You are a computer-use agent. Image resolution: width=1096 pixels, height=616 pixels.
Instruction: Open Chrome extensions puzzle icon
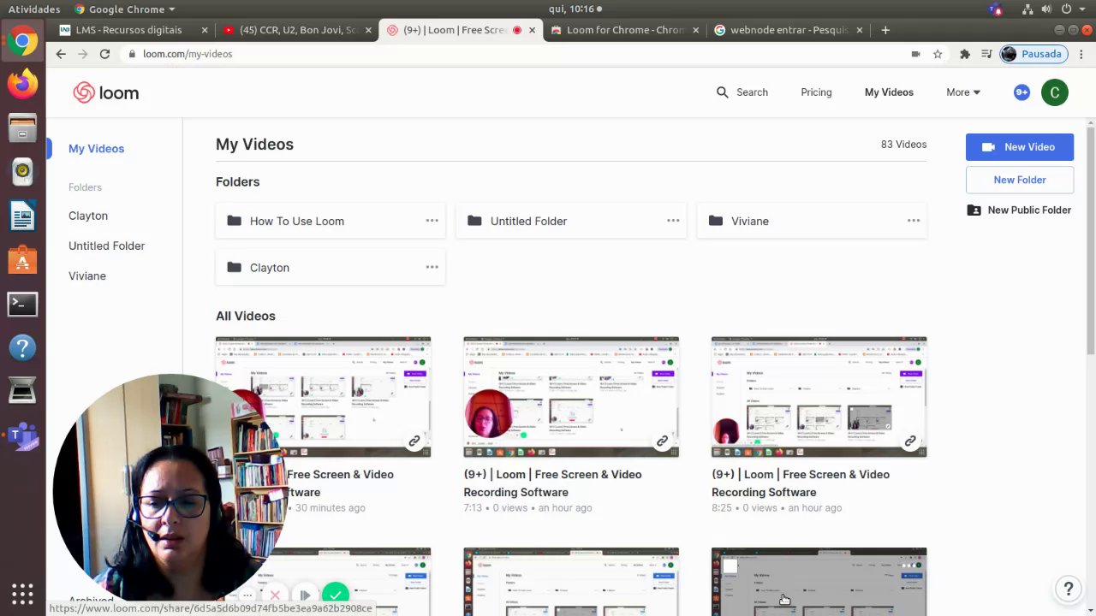point(965,54)
